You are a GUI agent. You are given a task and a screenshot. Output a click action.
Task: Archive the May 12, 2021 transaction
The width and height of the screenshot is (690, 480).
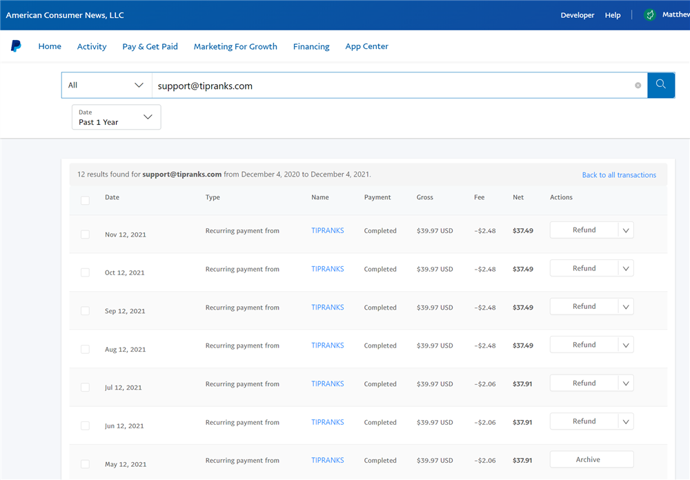pyautogui.click(x=588, y=460)
